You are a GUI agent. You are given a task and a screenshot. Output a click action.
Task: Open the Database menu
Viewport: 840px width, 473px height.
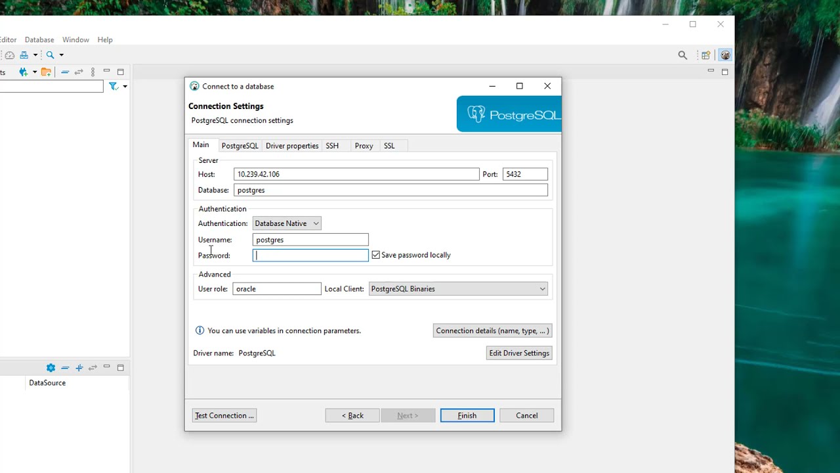(39, 39)
